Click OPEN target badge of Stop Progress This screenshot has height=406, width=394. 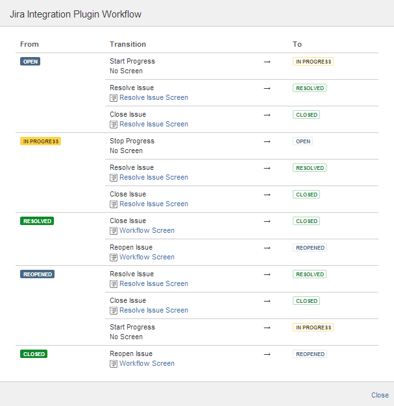(x=302, y=141)
